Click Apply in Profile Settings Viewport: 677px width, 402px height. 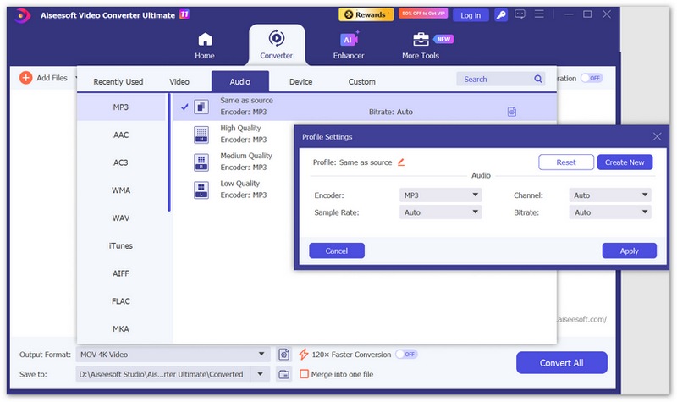[630, 251]
